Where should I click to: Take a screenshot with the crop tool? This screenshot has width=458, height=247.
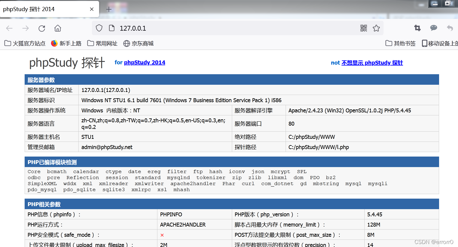pyautogui.click(x=417, y=28)
